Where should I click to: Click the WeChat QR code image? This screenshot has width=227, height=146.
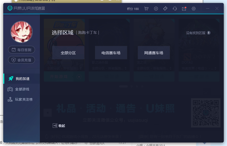[205, 113]
